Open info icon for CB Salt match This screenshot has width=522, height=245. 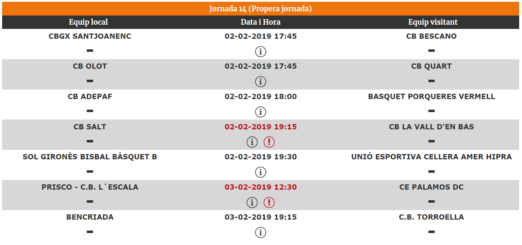click(252, 142)
